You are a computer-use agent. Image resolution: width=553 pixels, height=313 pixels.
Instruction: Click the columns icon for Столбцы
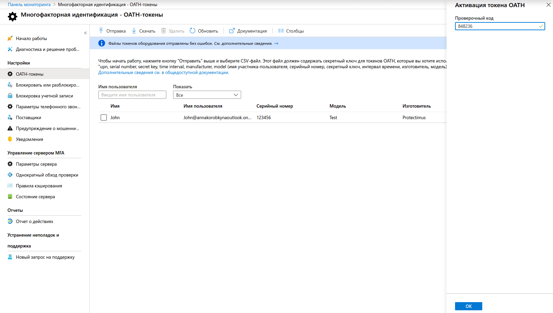click(281, 31)
